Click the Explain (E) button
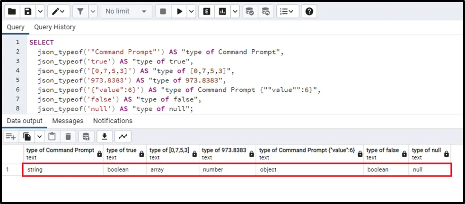The height and width of the screenshot is (204, 465). tap(206, 11)
